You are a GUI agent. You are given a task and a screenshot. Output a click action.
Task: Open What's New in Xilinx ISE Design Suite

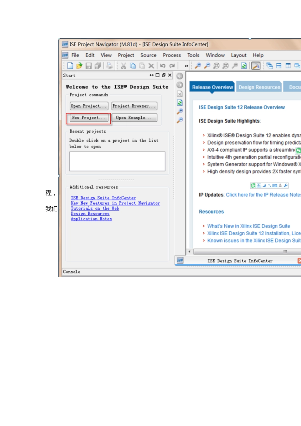(x=249, y=226)
